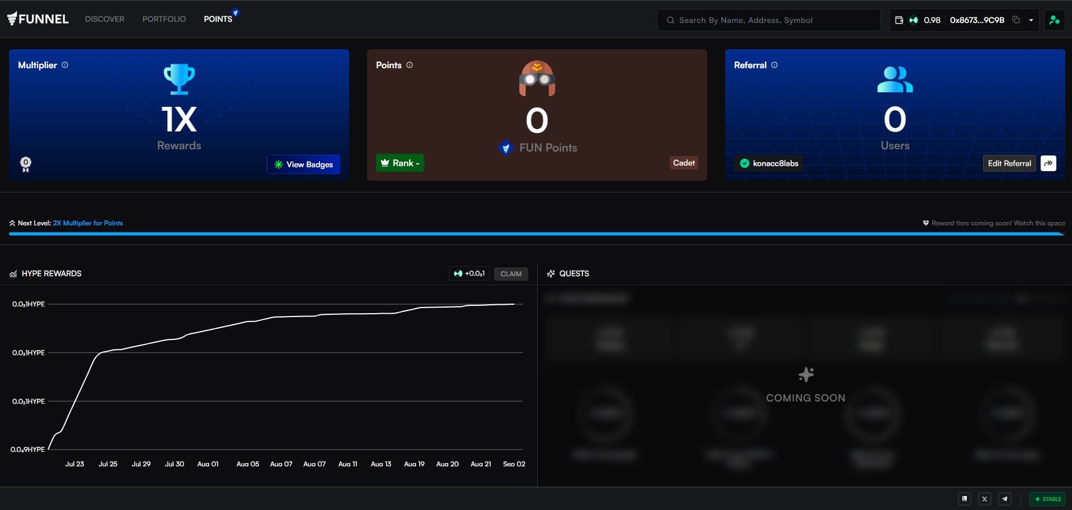Claim the HYPE rewards
Viewport: 1072px width, 510px height.
click(x=511, y=273)
